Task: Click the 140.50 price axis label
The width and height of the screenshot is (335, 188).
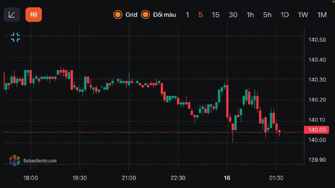Action: click(x=317, y=40)
